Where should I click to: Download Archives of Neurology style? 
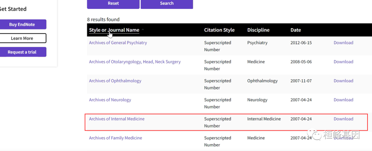343,100
